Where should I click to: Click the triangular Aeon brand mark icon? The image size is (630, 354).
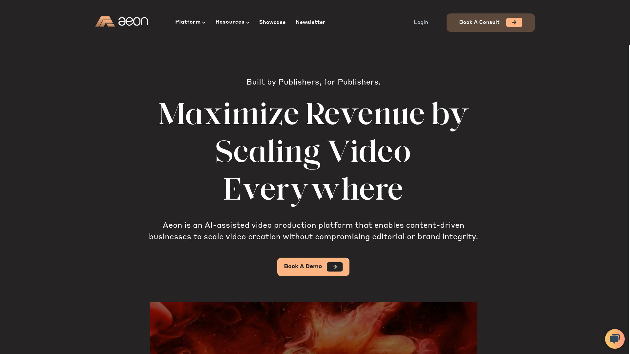pos(105,21)
